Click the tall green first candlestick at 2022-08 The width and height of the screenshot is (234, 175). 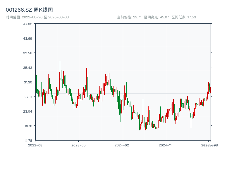[x=35, y=57]
